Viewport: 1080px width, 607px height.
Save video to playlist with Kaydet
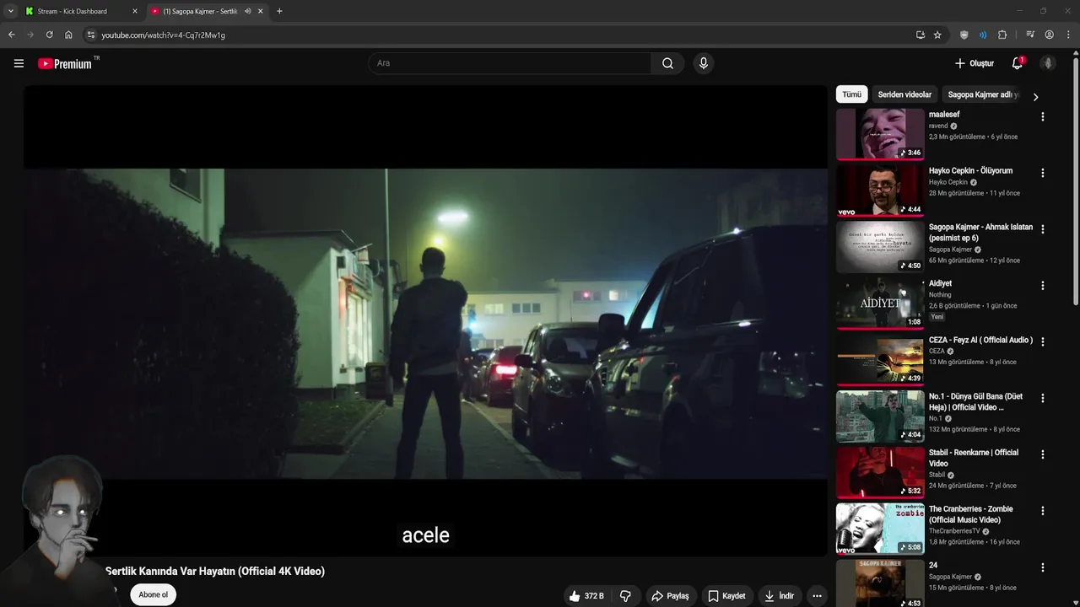point(726,596)
